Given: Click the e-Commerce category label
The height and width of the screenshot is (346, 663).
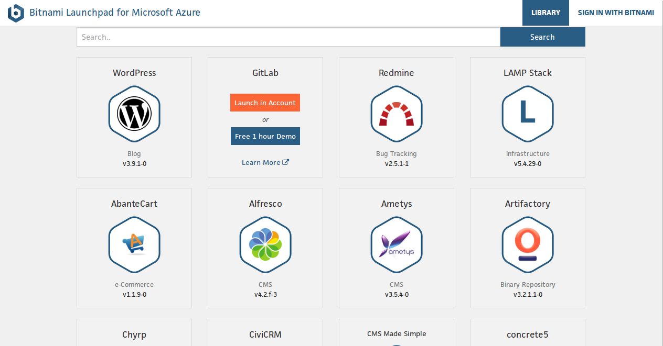Looking at the screenshot, I should coord(134,285).
